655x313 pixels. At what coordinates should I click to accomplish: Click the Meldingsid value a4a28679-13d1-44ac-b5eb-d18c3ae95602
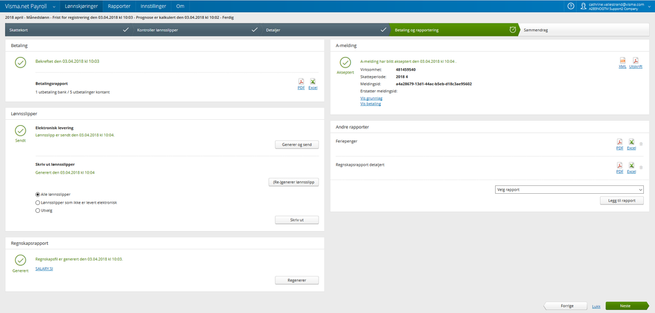(433, 84)
